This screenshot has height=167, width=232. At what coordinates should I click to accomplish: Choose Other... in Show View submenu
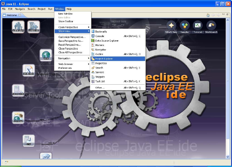(x=118, y=88)
